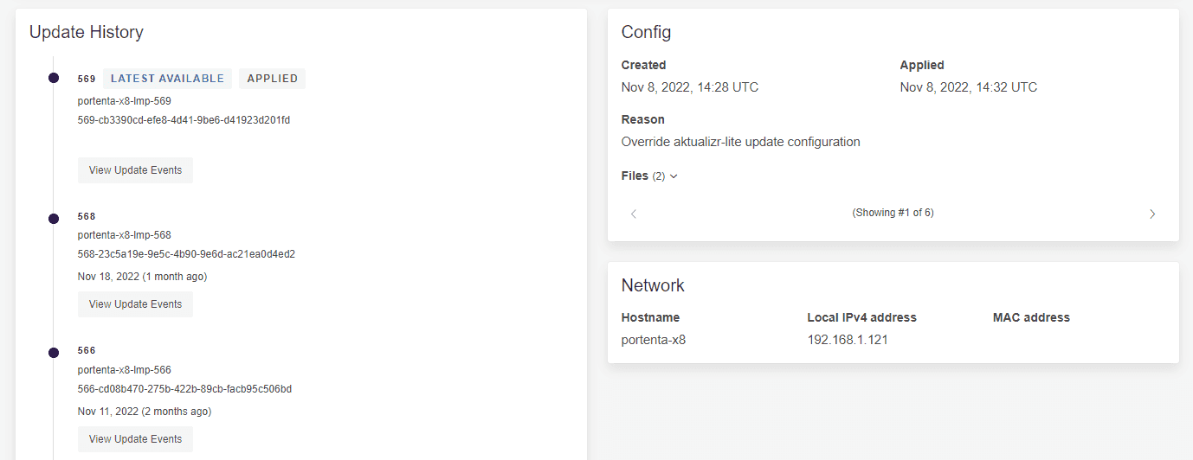
Task: Click the local IPv4 address 192.168.1.121
Action: click(x=848, y=340)
